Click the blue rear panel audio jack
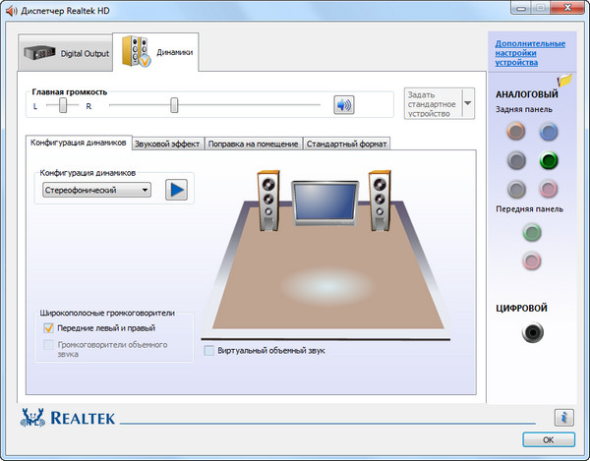The height and width of the screenshot is (461, 590). [549, 133]
